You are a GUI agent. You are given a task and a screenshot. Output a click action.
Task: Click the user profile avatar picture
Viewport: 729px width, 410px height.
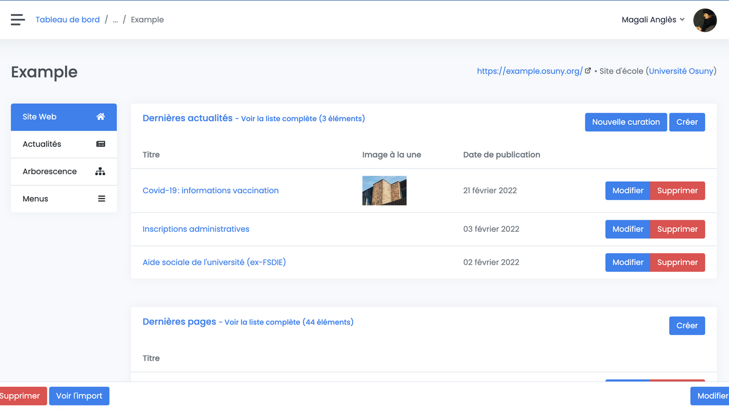[705, 20]
